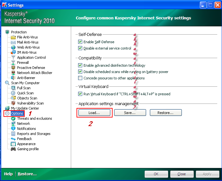This screenshot has height=181, width=222.
Task: Select File Anti-Virus in the tree
Action: [28, 37]
